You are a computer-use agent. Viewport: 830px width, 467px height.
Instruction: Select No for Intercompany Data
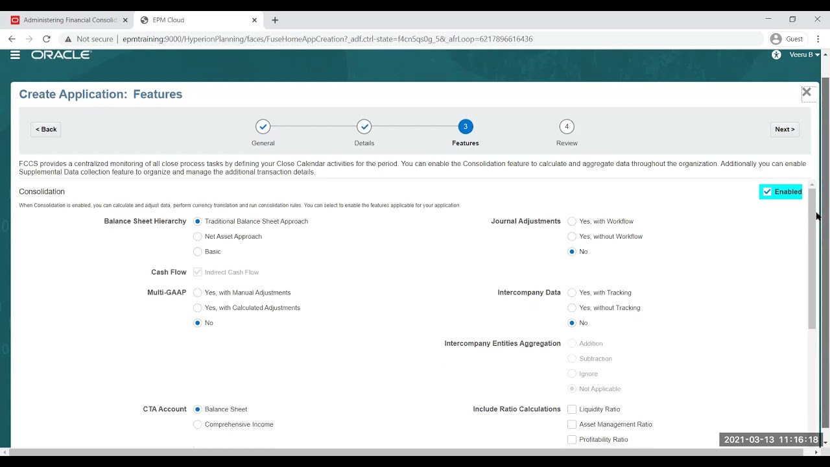pyautogui.click(x=572, y=323)
